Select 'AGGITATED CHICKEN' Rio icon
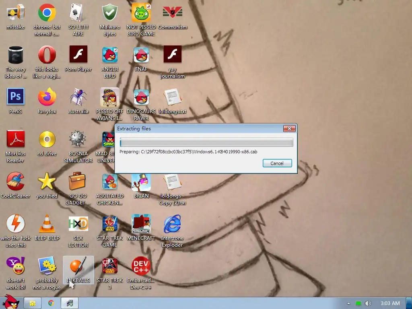 [x=109, y=181]
